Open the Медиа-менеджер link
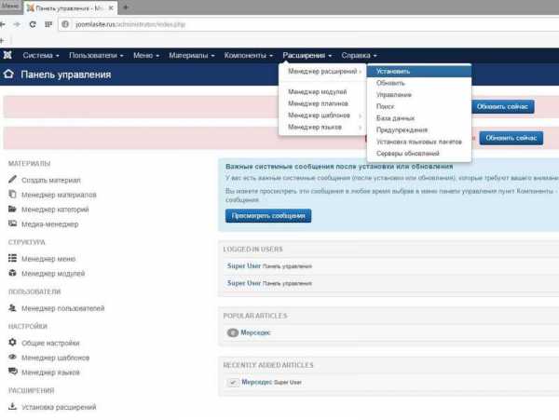This screenshot has width=559, height=420. click(50, 224)
